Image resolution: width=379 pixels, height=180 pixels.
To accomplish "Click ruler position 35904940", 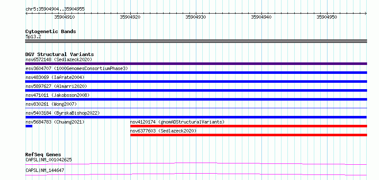I will [261, 17].
